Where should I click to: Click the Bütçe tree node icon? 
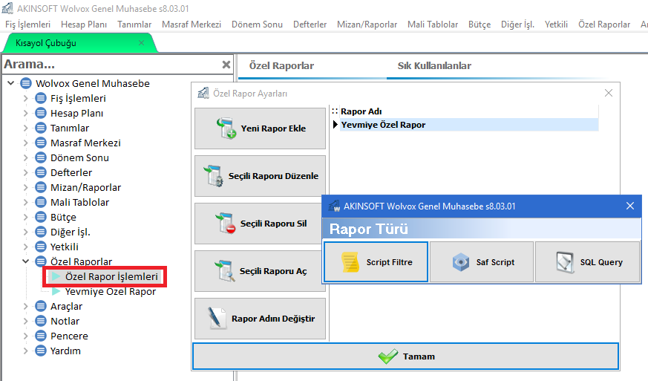coord(41,217)
